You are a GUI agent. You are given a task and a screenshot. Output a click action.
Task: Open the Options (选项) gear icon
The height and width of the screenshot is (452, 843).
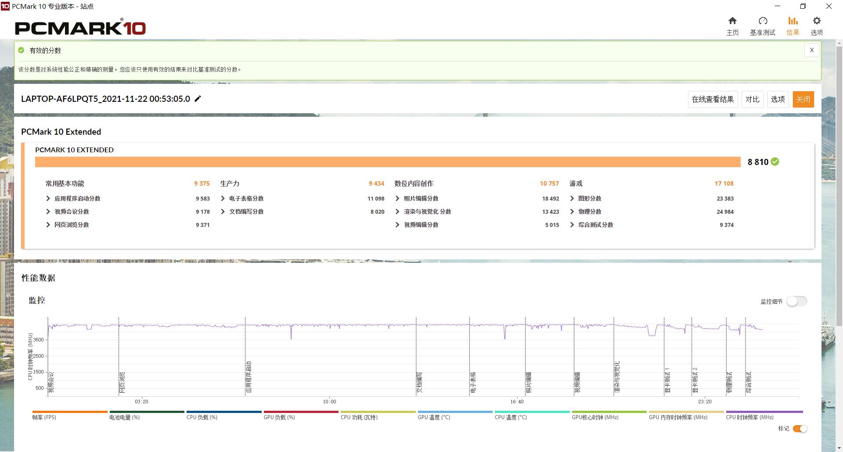[x=817, y=26]
